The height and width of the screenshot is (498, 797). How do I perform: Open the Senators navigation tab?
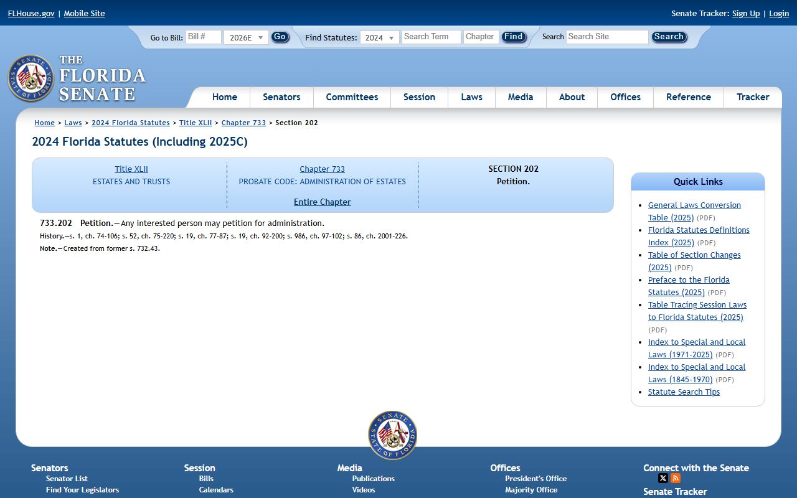click(281, 97)
